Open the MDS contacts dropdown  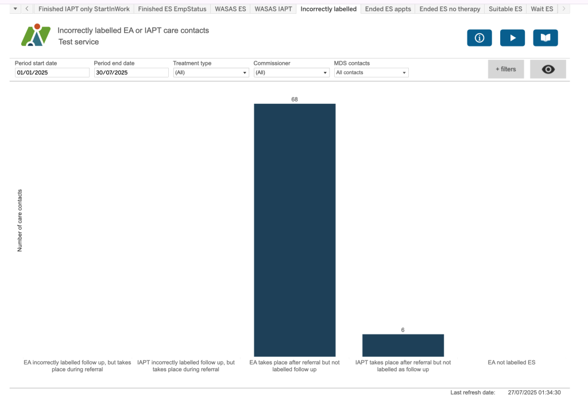pos(371,73)
